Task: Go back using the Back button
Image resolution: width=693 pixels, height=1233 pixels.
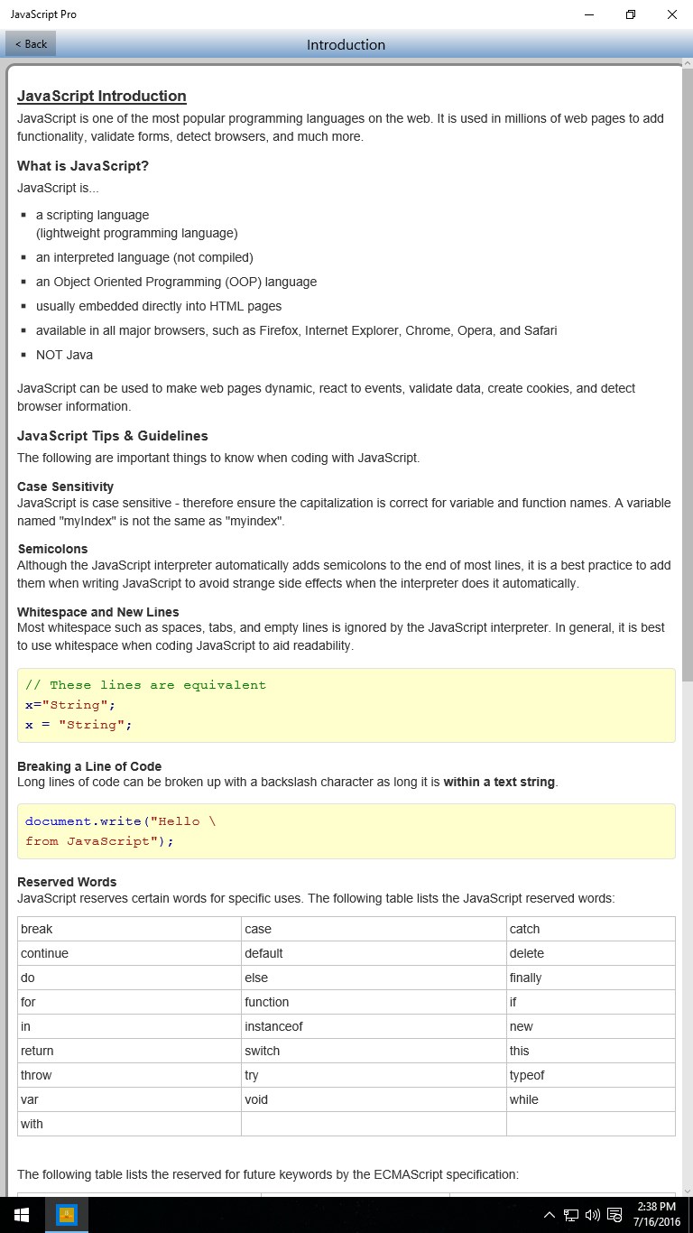Action: (x=31, y=44)
